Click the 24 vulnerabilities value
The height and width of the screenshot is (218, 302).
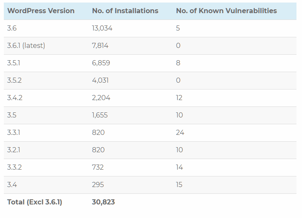(180, 132)
